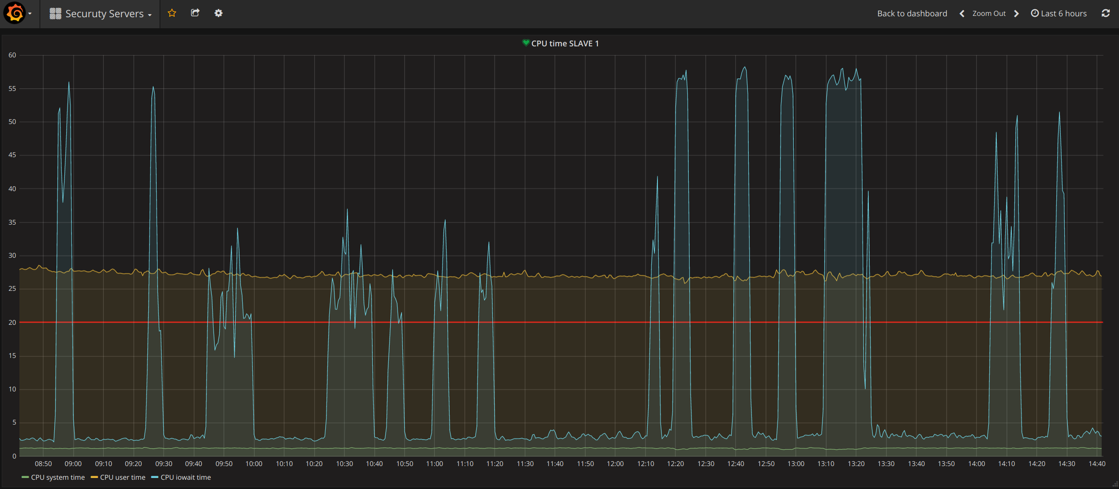The width and height of the screenshot is (1119, 489).
Task: Click the panel resize handle at corner
Action: 1115,484
